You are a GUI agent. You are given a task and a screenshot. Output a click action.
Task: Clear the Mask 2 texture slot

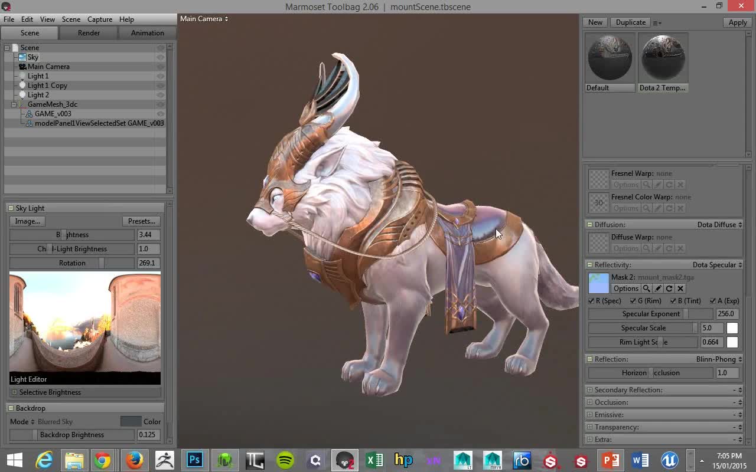[x=680, y=289]
